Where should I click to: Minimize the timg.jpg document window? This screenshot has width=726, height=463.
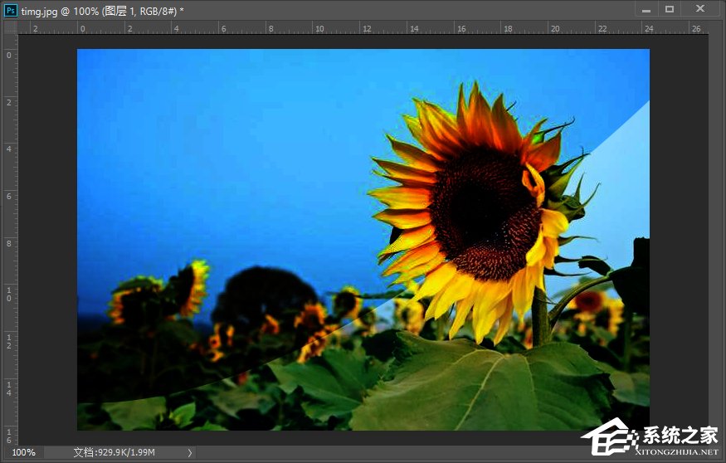[648, 8]
